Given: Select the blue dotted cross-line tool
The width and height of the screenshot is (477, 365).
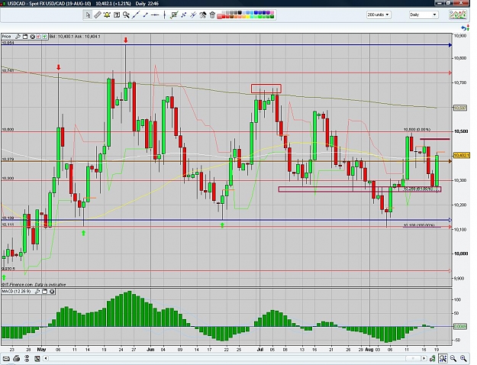Looking at the screenshot, I should point(183,15).
